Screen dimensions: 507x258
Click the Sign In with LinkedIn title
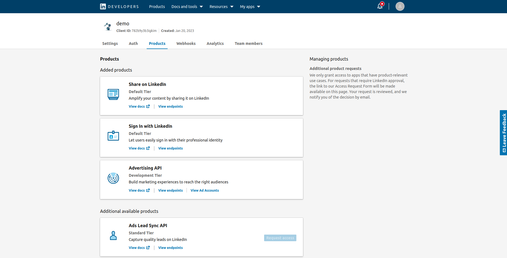tap(150, 126)
